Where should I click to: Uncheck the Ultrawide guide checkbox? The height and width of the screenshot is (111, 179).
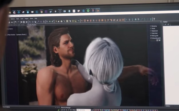click(x=151, y=38)
